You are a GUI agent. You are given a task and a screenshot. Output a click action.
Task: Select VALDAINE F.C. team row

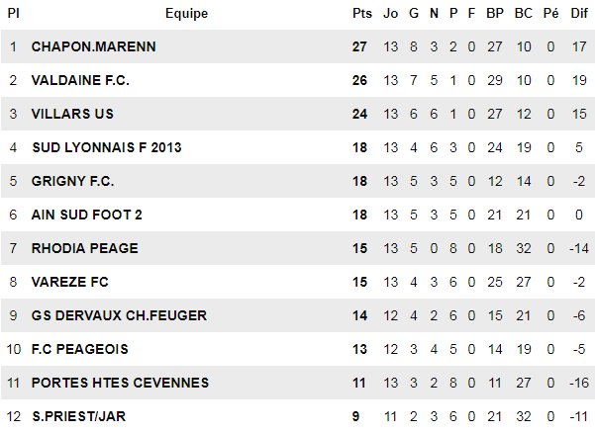tap(80, 80)
